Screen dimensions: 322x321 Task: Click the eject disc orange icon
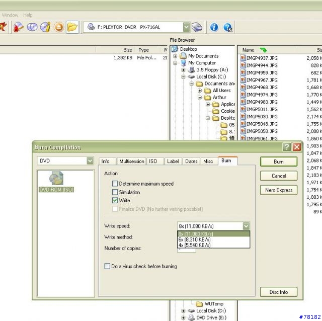click(x=59, y=27)
